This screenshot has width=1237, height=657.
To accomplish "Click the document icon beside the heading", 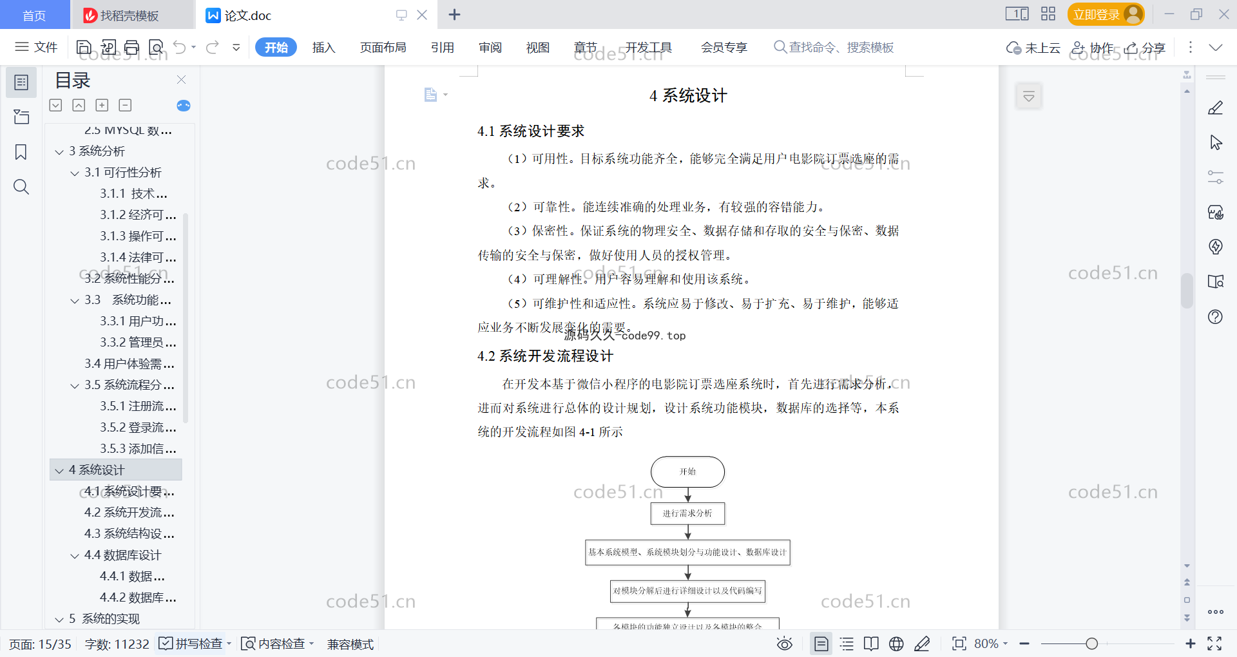I will (x=430, y=95).
